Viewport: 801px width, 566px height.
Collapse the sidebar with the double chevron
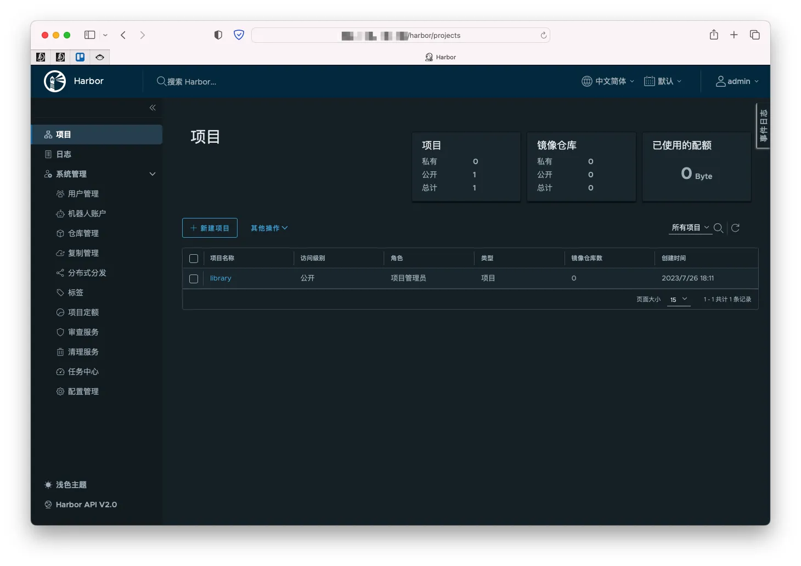(153, 108)
